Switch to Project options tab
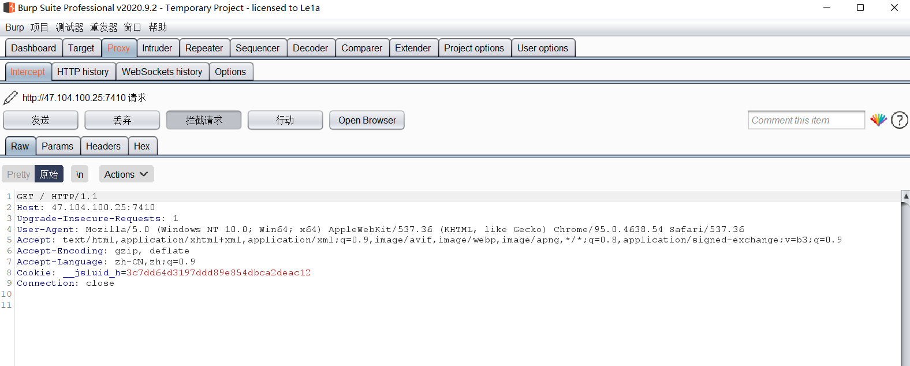The width and height of the screenshot is (910, 366). [x=474, y=48]
